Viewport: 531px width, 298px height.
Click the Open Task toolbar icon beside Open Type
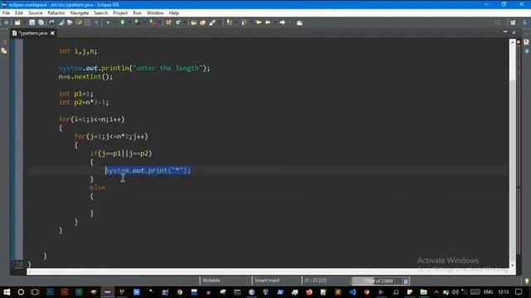pyautogui.click(x=202, y=22)
